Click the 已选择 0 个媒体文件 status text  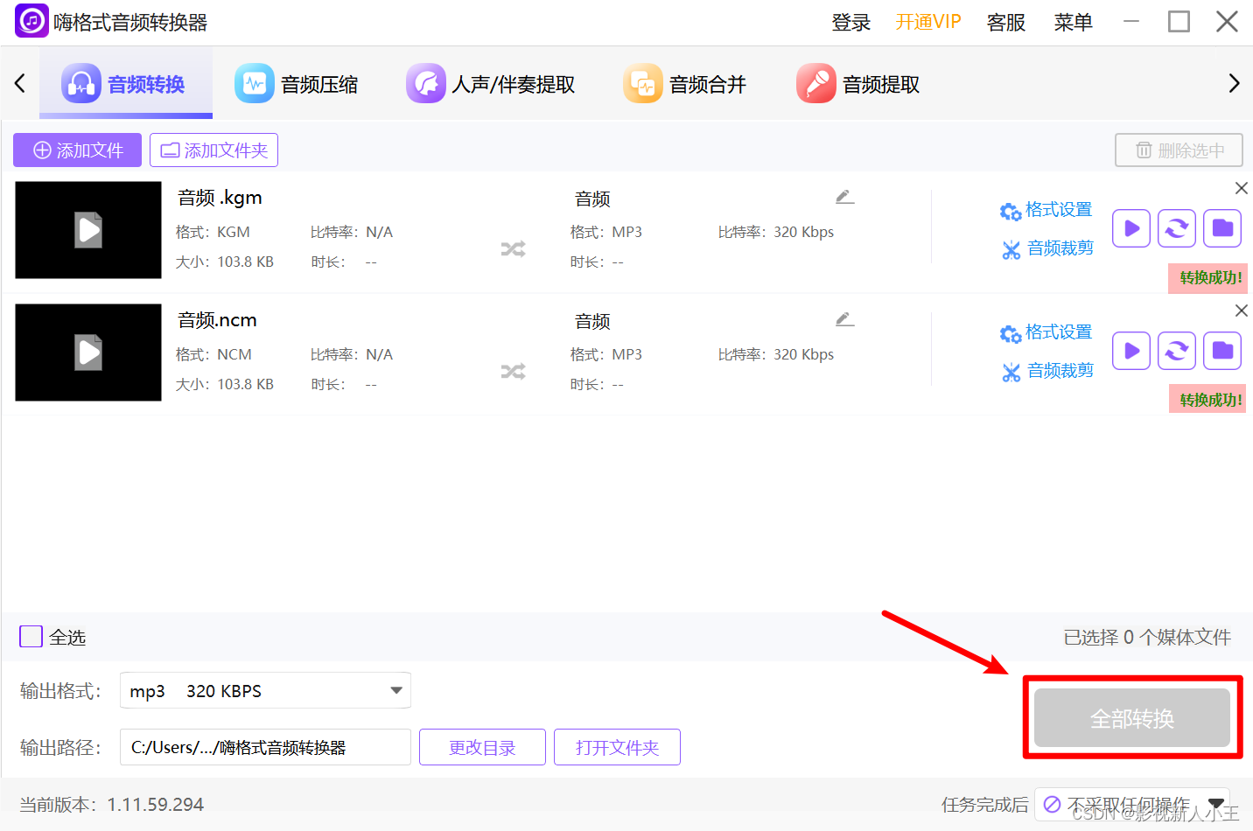(x=1147, y=637)
